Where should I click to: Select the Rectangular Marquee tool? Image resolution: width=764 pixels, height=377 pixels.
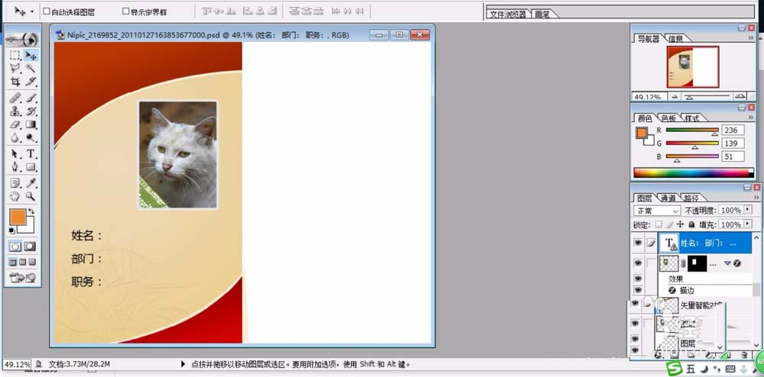coord(15,56)
